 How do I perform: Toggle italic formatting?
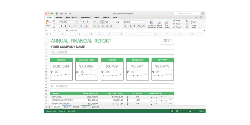click(65, 26)
